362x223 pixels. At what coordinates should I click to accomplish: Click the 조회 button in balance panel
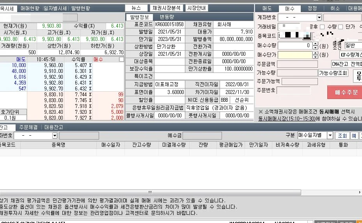pyautogui.click(x=342, y=136)
